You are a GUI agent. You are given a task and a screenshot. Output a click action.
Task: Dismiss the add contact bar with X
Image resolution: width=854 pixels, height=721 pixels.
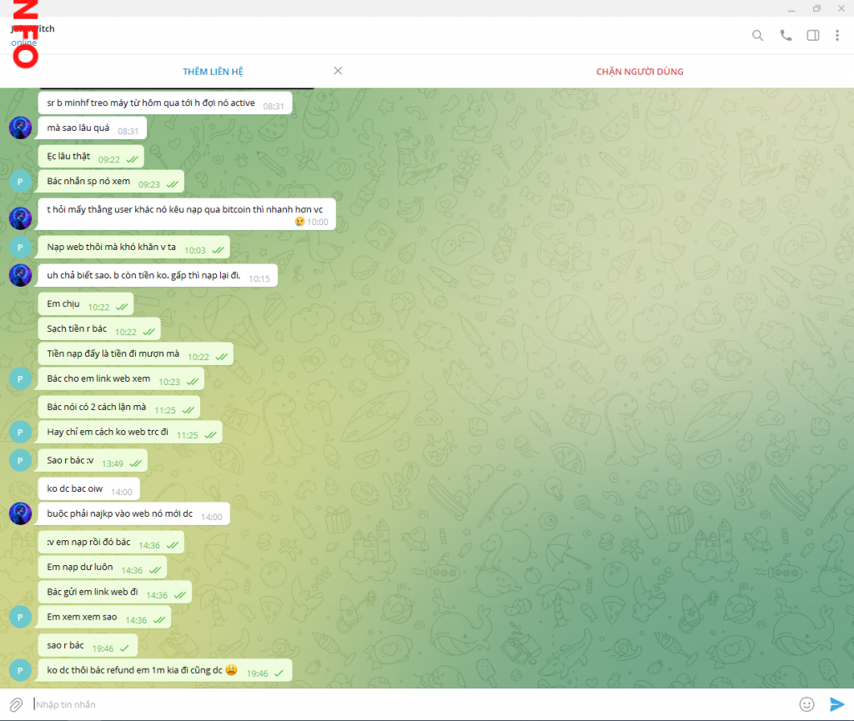coord(338,71)
